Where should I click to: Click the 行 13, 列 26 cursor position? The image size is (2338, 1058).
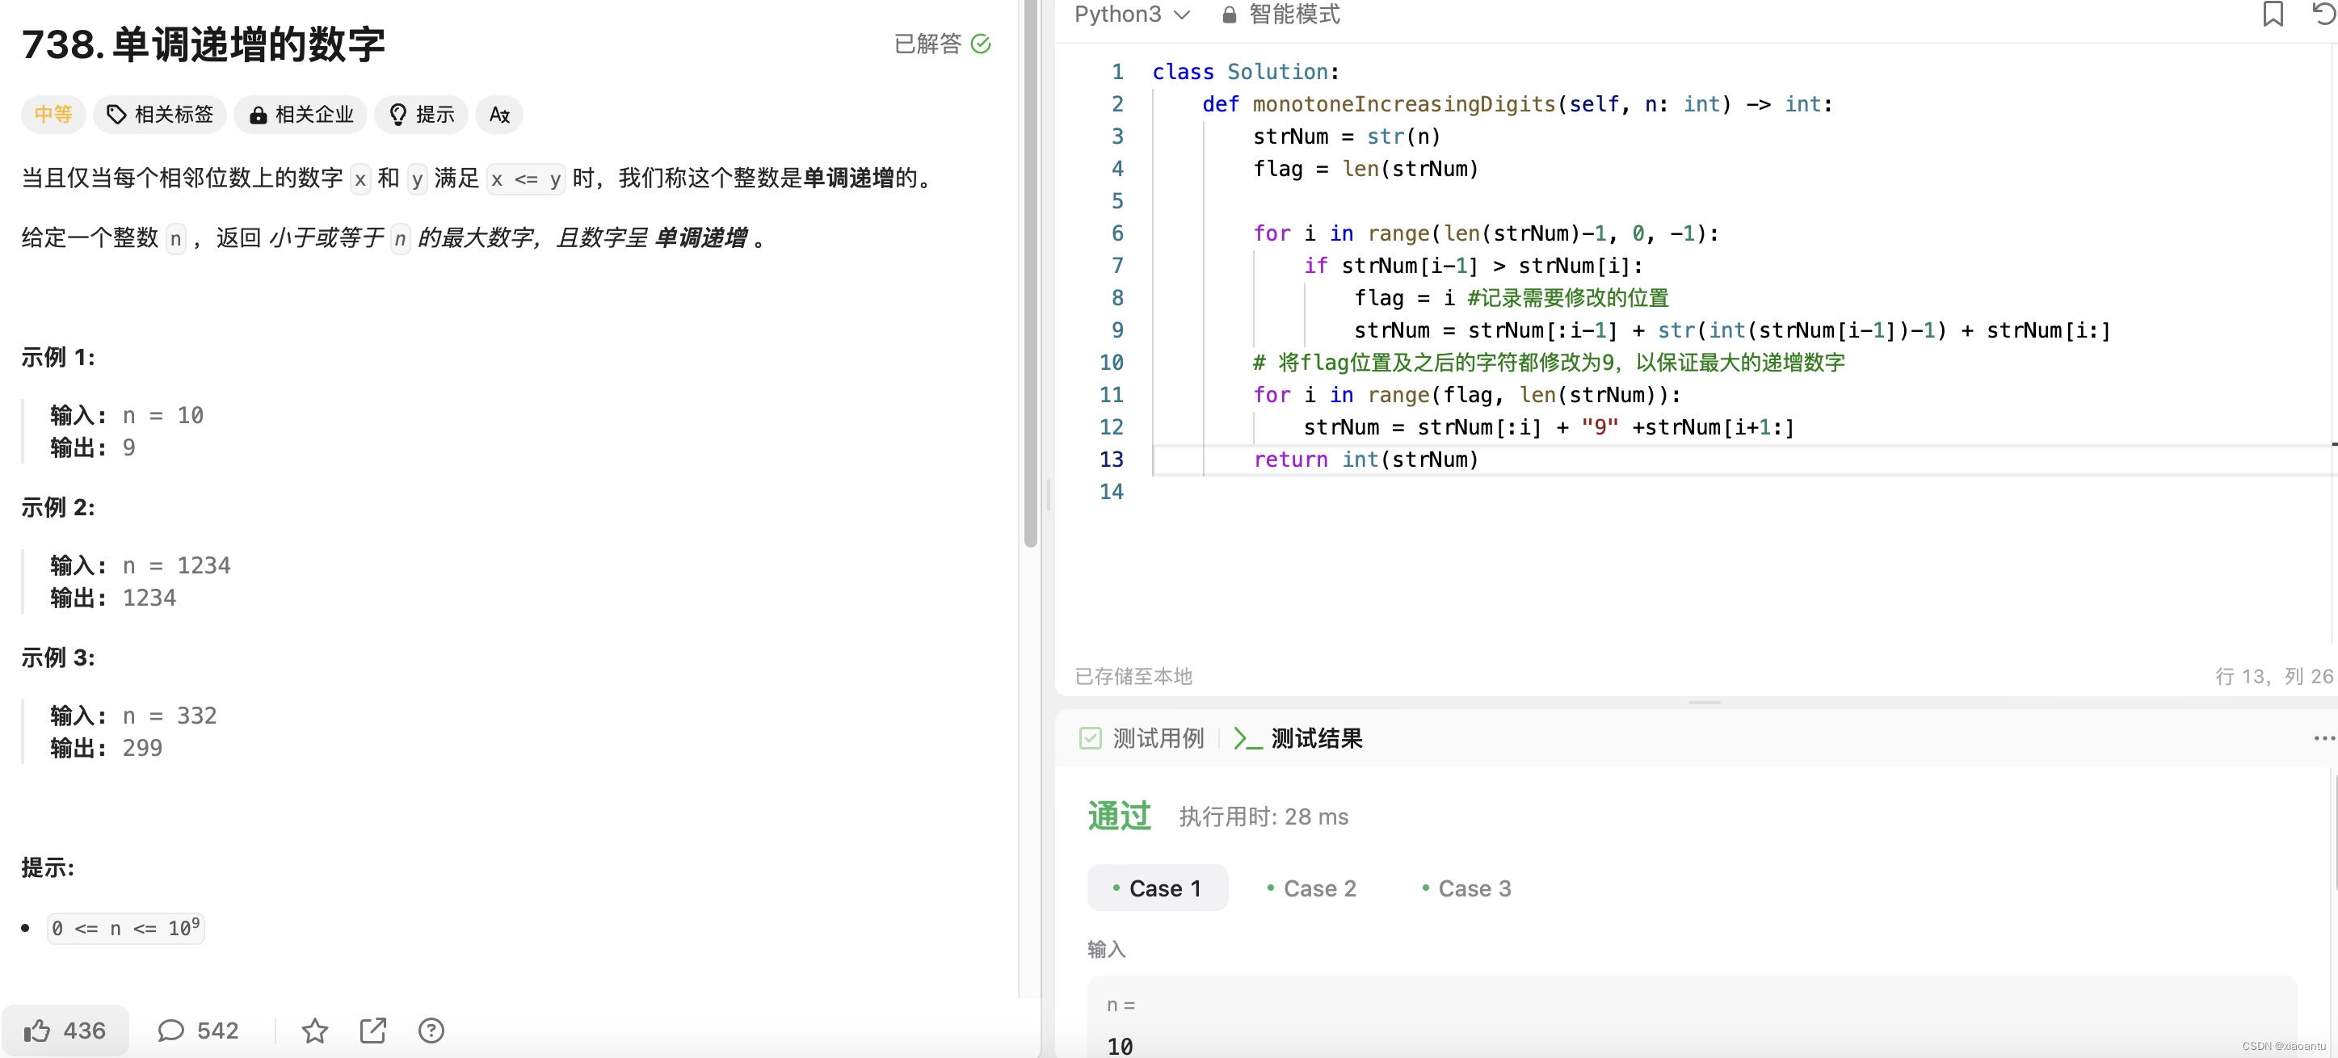(x=2273, y=676)
